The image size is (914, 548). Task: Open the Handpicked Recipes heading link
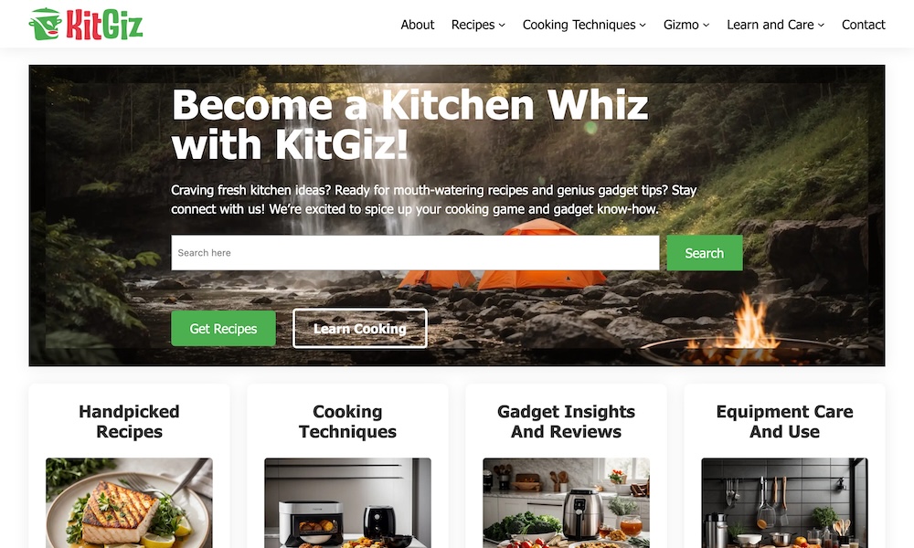(129, 422)
